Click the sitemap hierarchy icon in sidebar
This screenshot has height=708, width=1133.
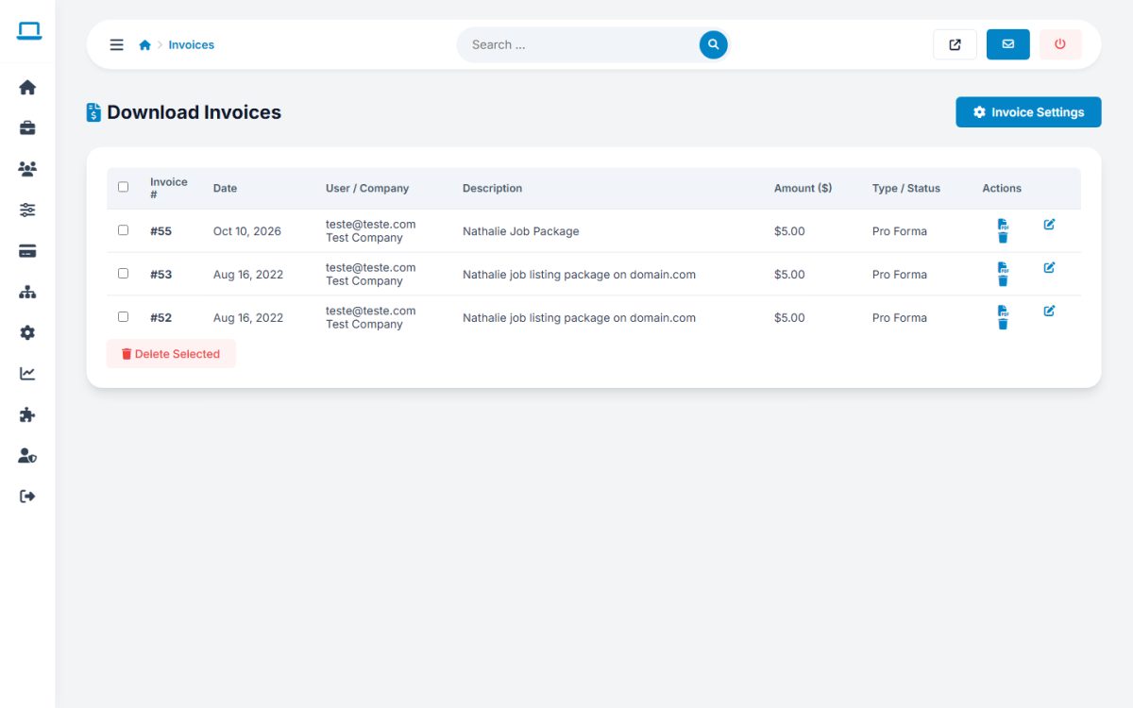pos(27,292)
